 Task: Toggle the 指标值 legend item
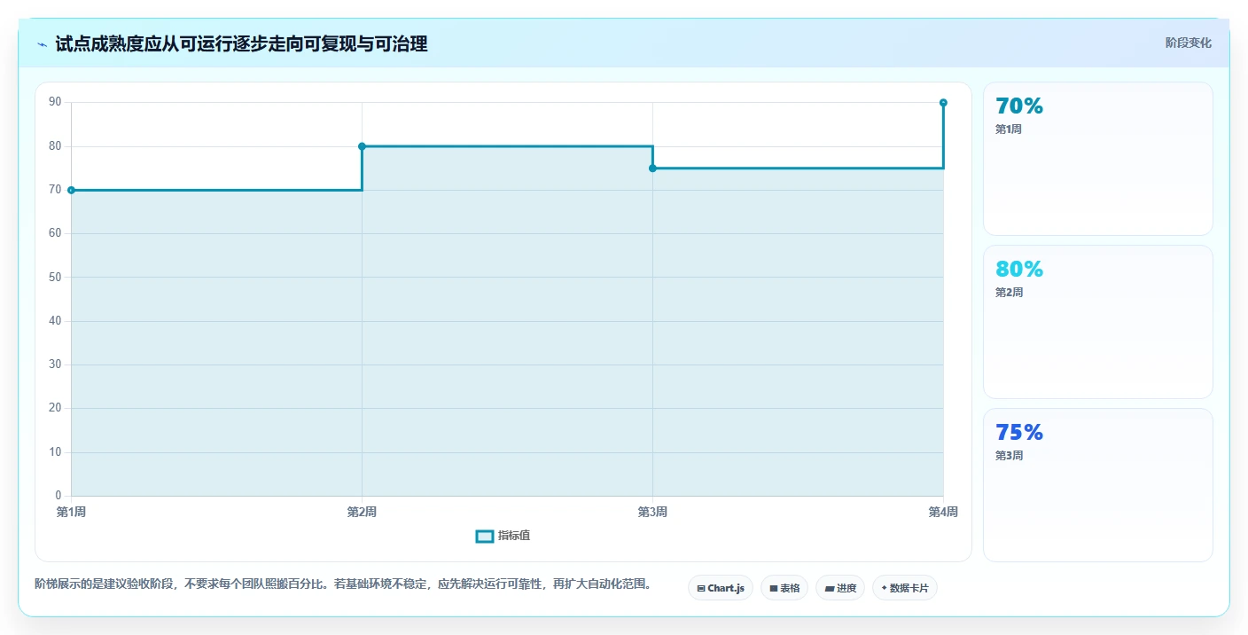(503, 536)
